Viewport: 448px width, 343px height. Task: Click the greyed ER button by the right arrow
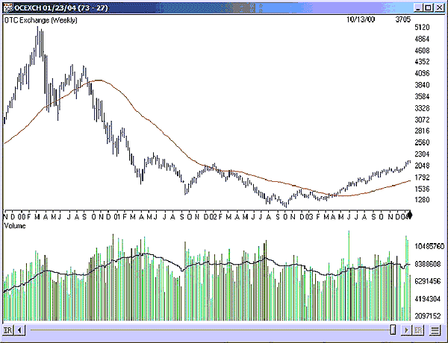[418, 330]
